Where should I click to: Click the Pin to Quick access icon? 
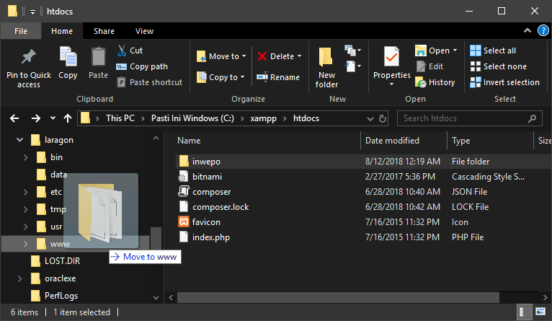29,58
